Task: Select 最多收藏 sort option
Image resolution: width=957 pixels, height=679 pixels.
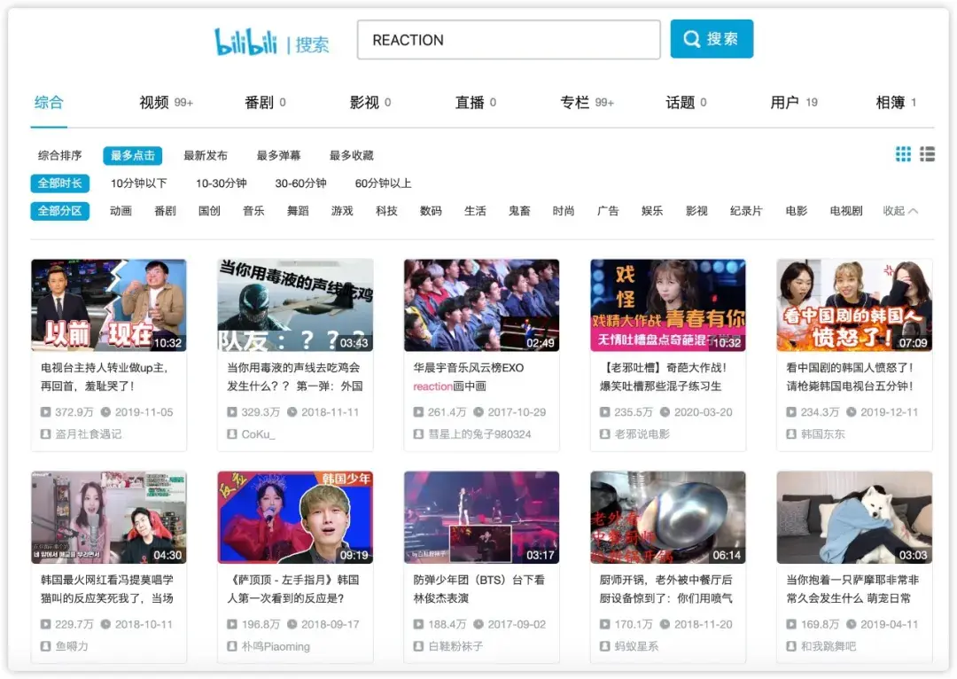Action: coord(352,156)
